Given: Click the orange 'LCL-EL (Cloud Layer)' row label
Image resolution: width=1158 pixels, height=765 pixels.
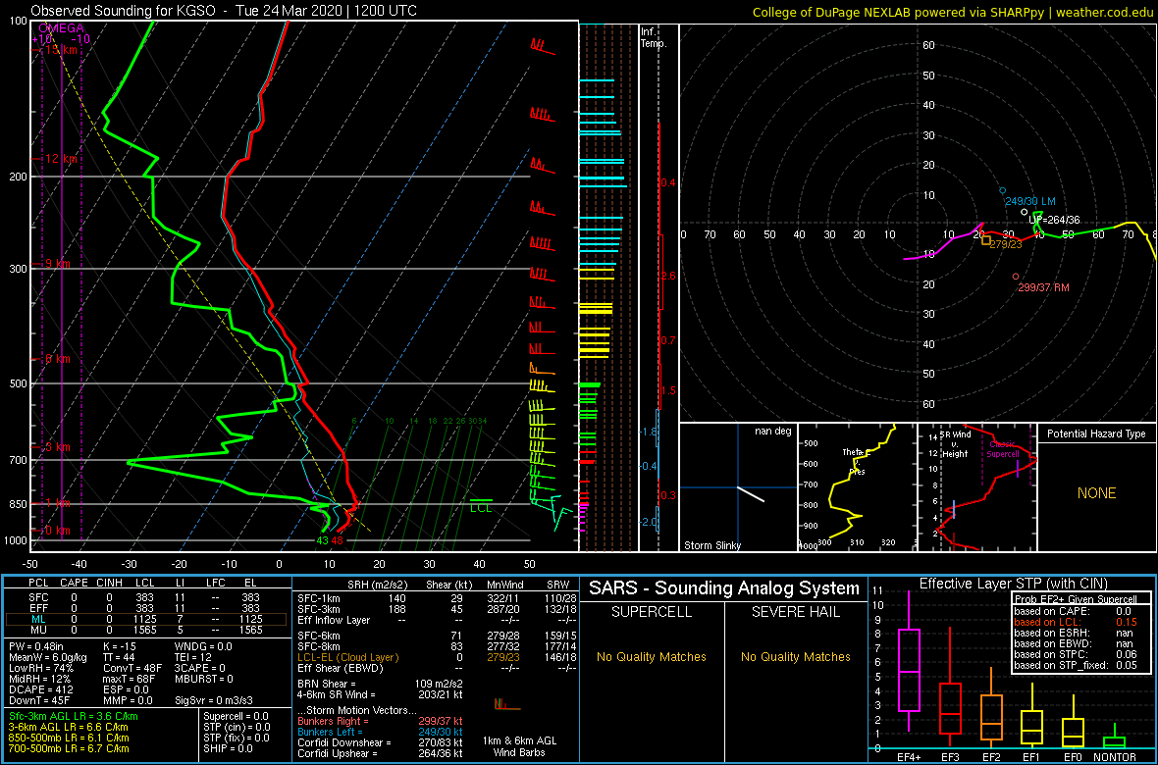Looking at the screenshot, I should [348, 657].
